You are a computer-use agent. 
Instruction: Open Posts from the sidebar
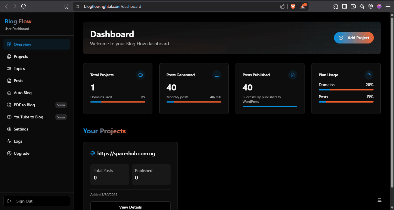pos(37,81)
